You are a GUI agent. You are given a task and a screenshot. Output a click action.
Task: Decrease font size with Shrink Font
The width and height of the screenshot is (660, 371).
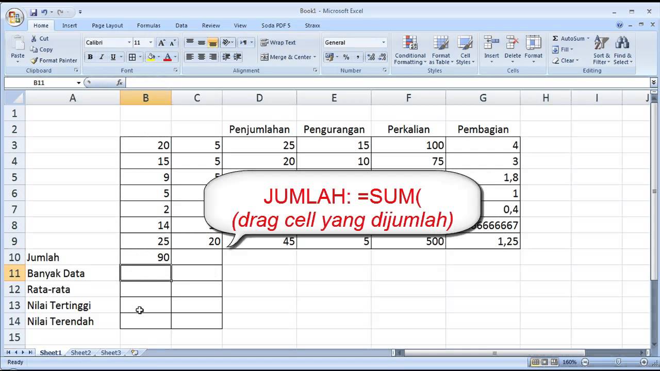tap(172, 43)
